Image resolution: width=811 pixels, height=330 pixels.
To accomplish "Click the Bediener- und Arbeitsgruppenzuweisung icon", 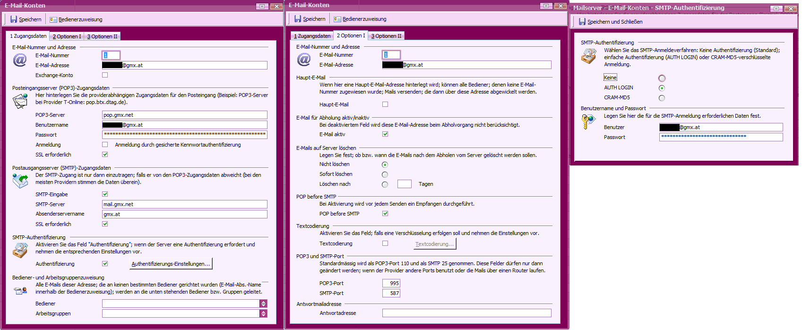I will coord(20,290).
